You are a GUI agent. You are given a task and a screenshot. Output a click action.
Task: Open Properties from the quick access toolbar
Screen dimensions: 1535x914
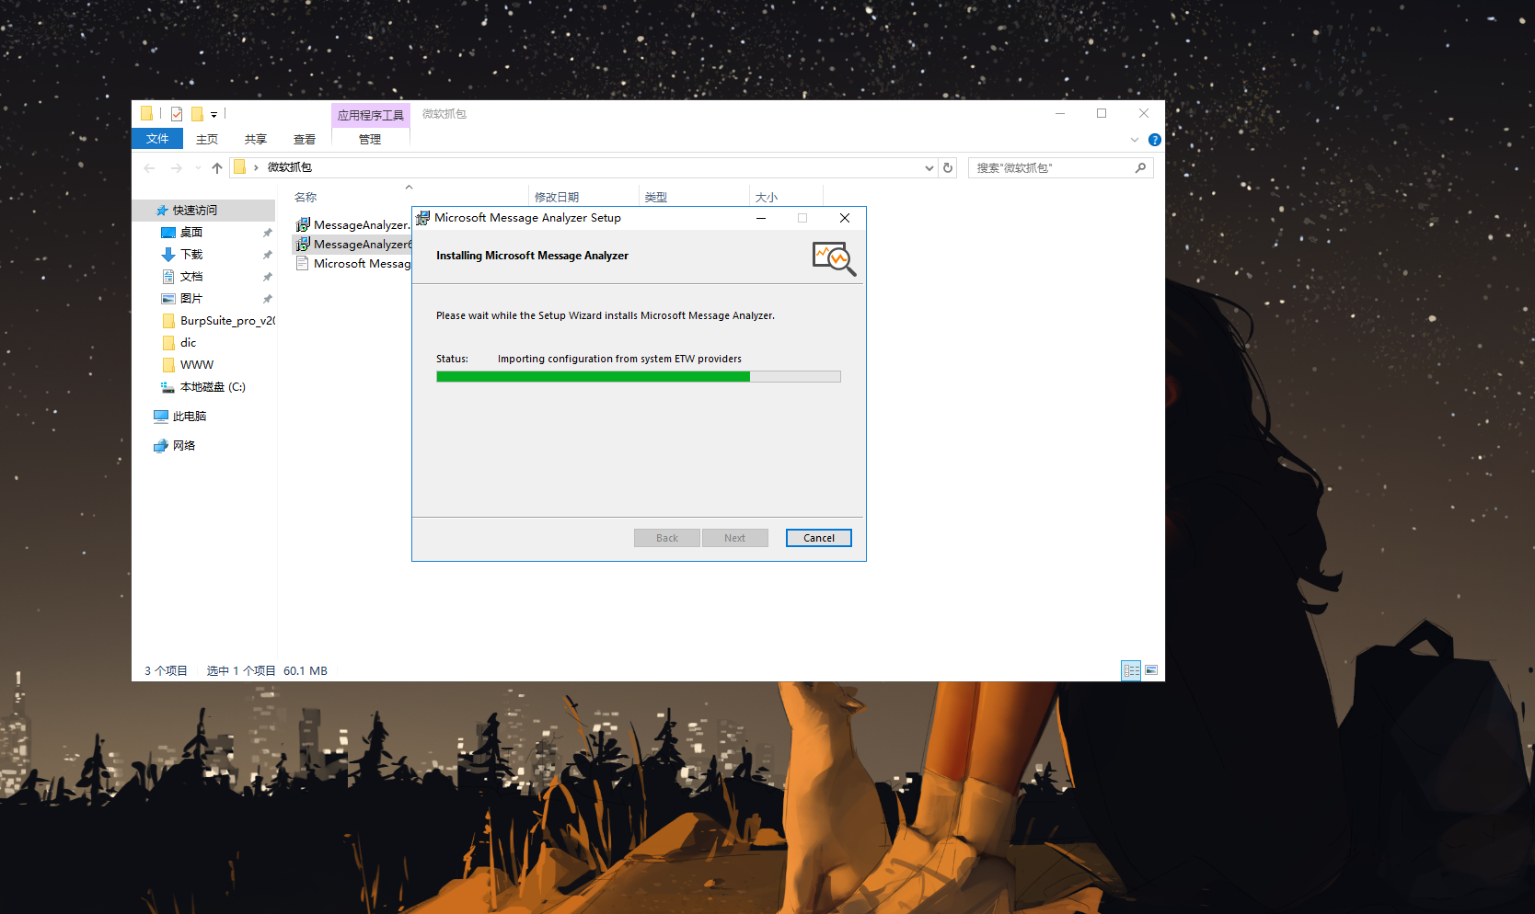point(177,114)
